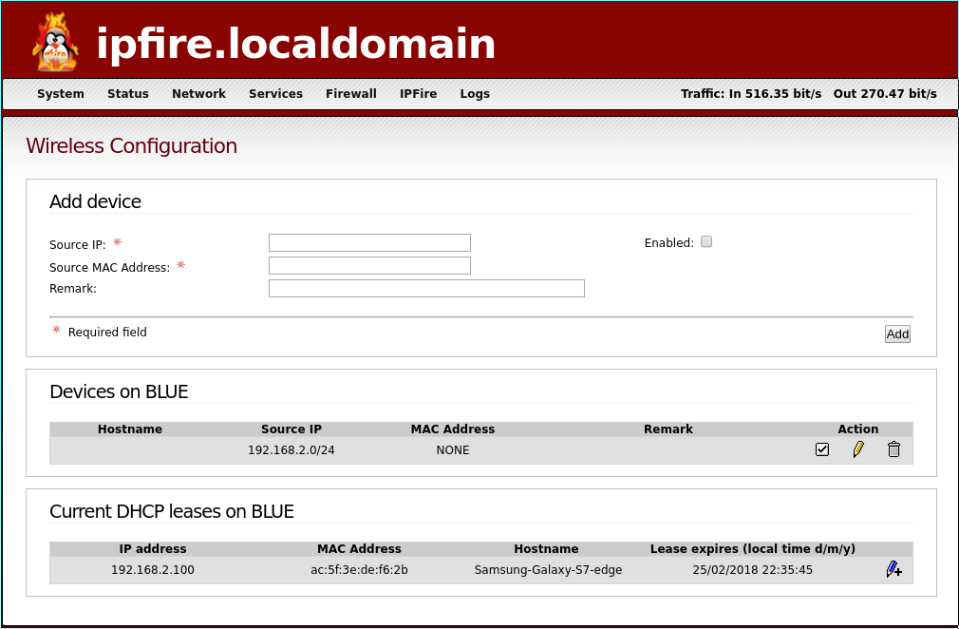Open the System menu
The width and height of the screenshot is (959, 629).
click(x=61, y=93)
